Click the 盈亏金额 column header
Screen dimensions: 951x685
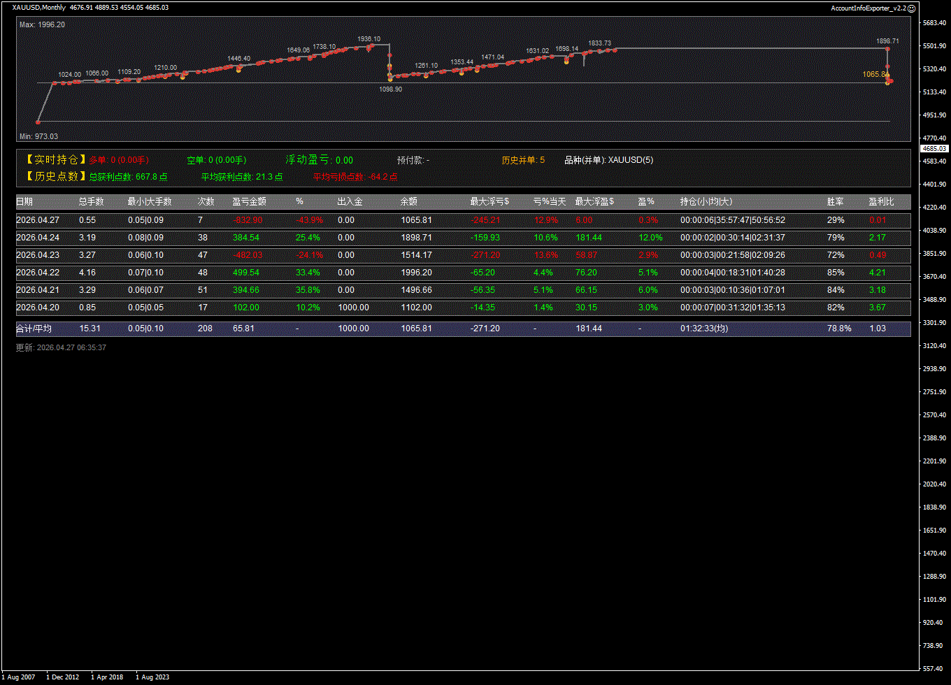[x=249, y=202]
